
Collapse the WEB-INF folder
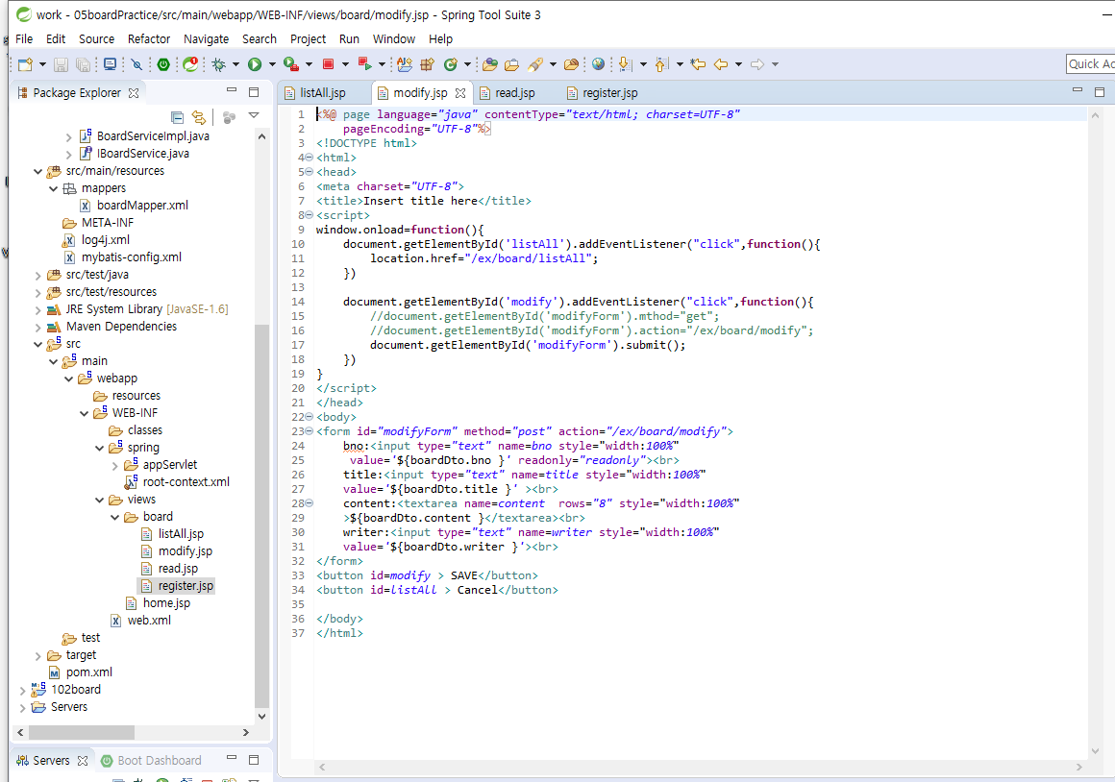(84, 413)
